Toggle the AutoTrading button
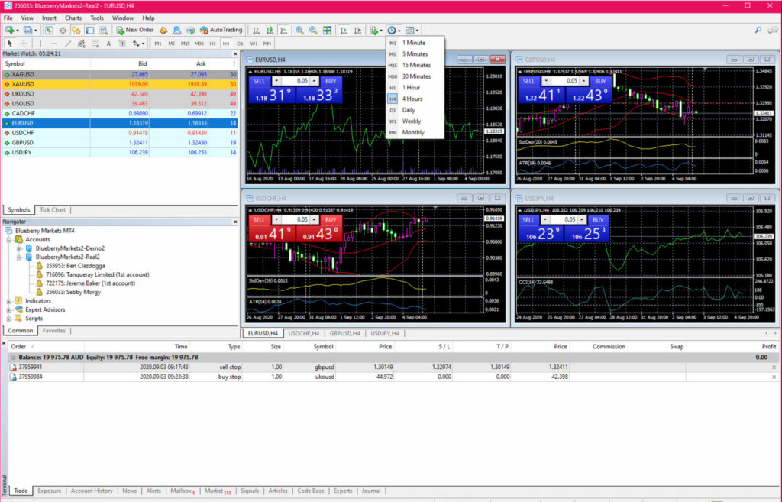 pos(221,30)
